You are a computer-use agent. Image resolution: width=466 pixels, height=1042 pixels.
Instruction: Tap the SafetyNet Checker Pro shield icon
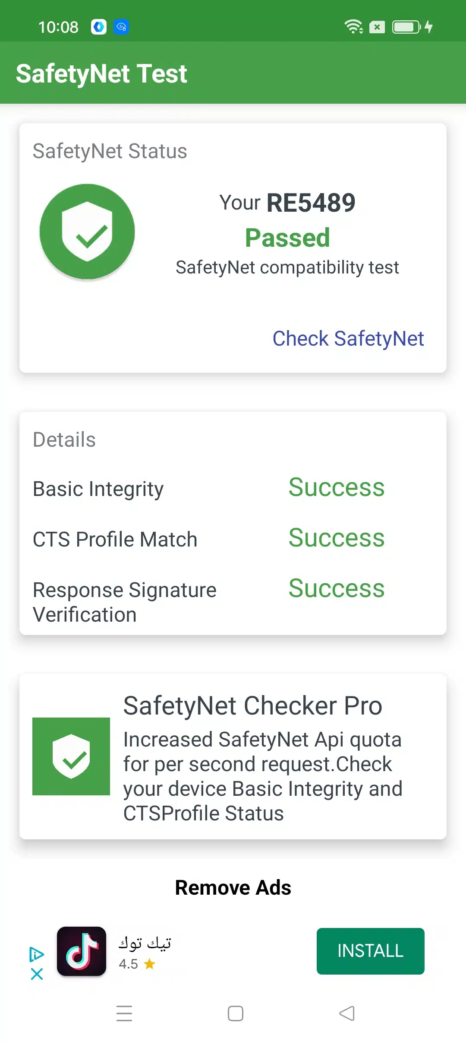point(71,756)
